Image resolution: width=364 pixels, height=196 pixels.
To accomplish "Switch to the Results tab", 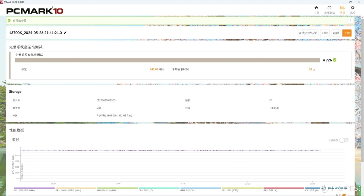I will coord(342,10).
